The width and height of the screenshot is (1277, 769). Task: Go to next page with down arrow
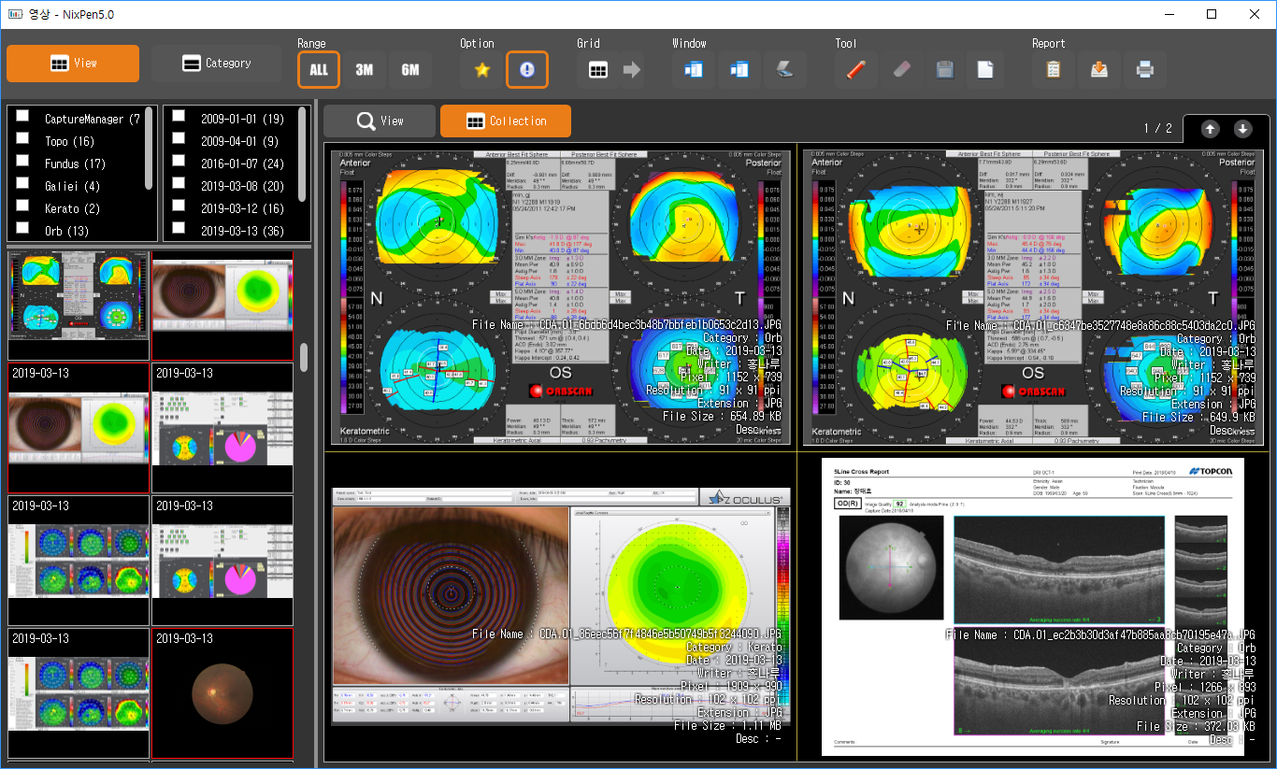tap(1242, 129)
